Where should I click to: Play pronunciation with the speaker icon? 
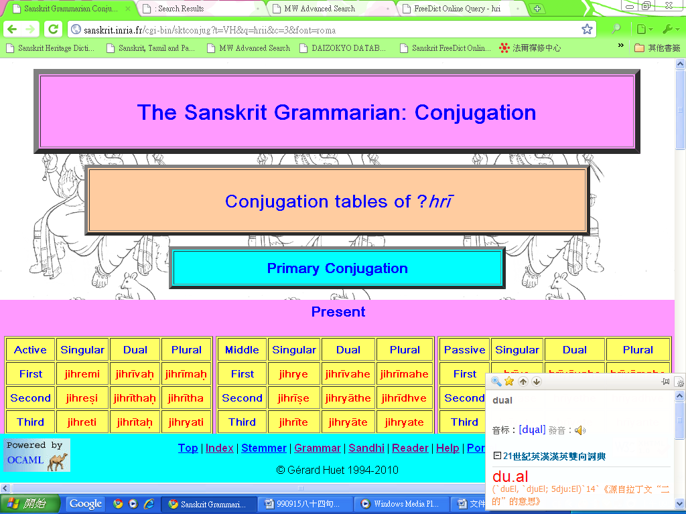[x=580, y=430]
